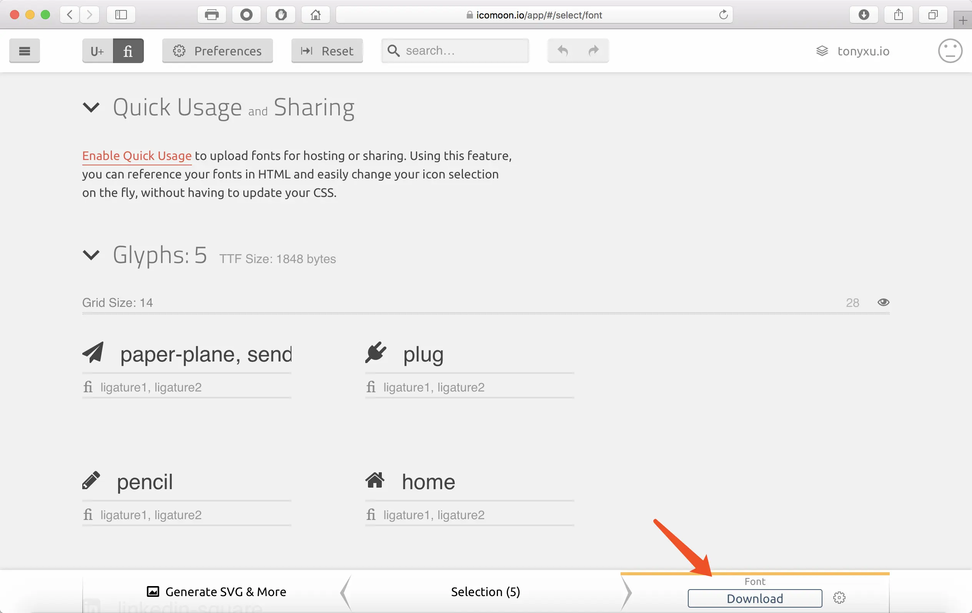This screenshot has width=972, height=613.
Task: Toggle the U+ codes view
Action: [x=97, y=51]
